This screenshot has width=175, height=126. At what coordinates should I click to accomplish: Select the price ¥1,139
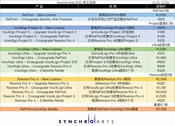(x=161, y=88)
